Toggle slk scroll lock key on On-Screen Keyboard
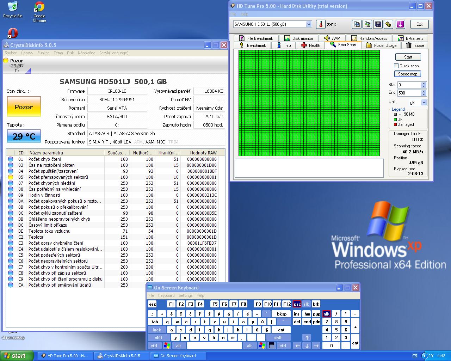The width and height of the screenshot is (451, 361). click(x=306, y=304)
